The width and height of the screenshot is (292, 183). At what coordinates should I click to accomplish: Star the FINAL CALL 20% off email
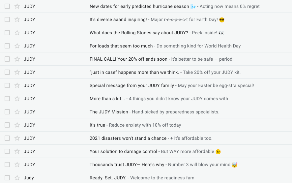[17, 59]
